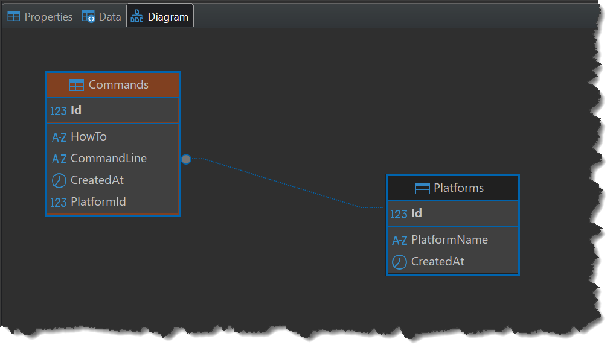
Task: Click the relationship connector circle endpoint
Action: (186, 159)
